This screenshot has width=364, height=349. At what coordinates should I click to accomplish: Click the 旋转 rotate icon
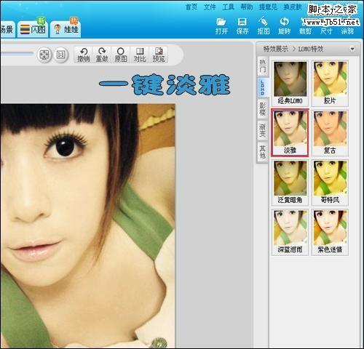(x=284, y=26)
